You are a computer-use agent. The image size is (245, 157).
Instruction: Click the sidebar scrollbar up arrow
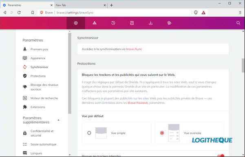tap(70, 31)
